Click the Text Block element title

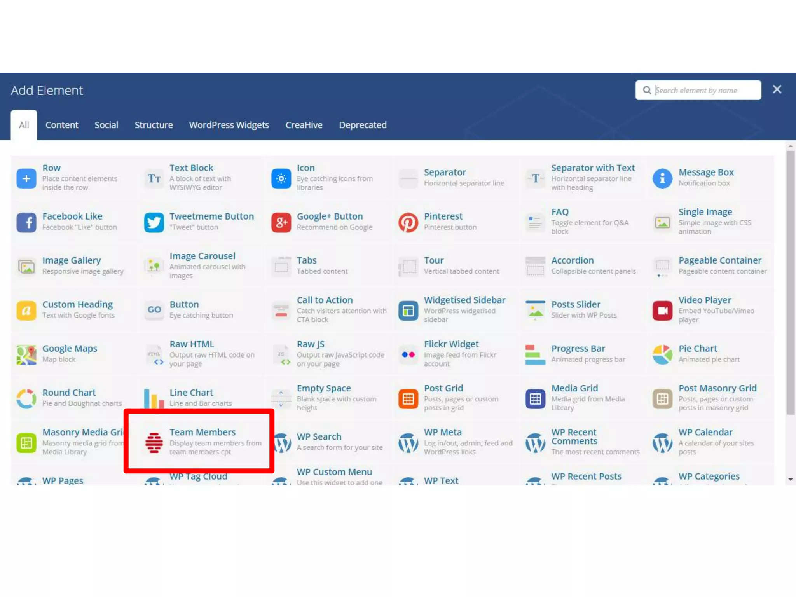point(191,168)
